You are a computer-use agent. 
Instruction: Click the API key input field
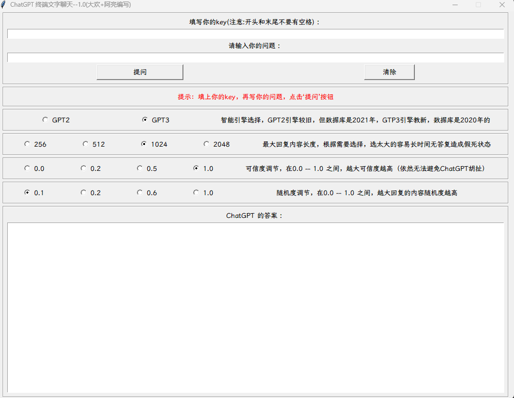click(x=256, y=33)
